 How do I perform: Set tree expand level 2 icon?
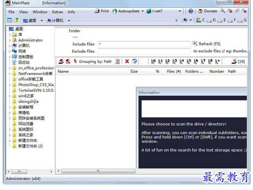coord(168,62)
